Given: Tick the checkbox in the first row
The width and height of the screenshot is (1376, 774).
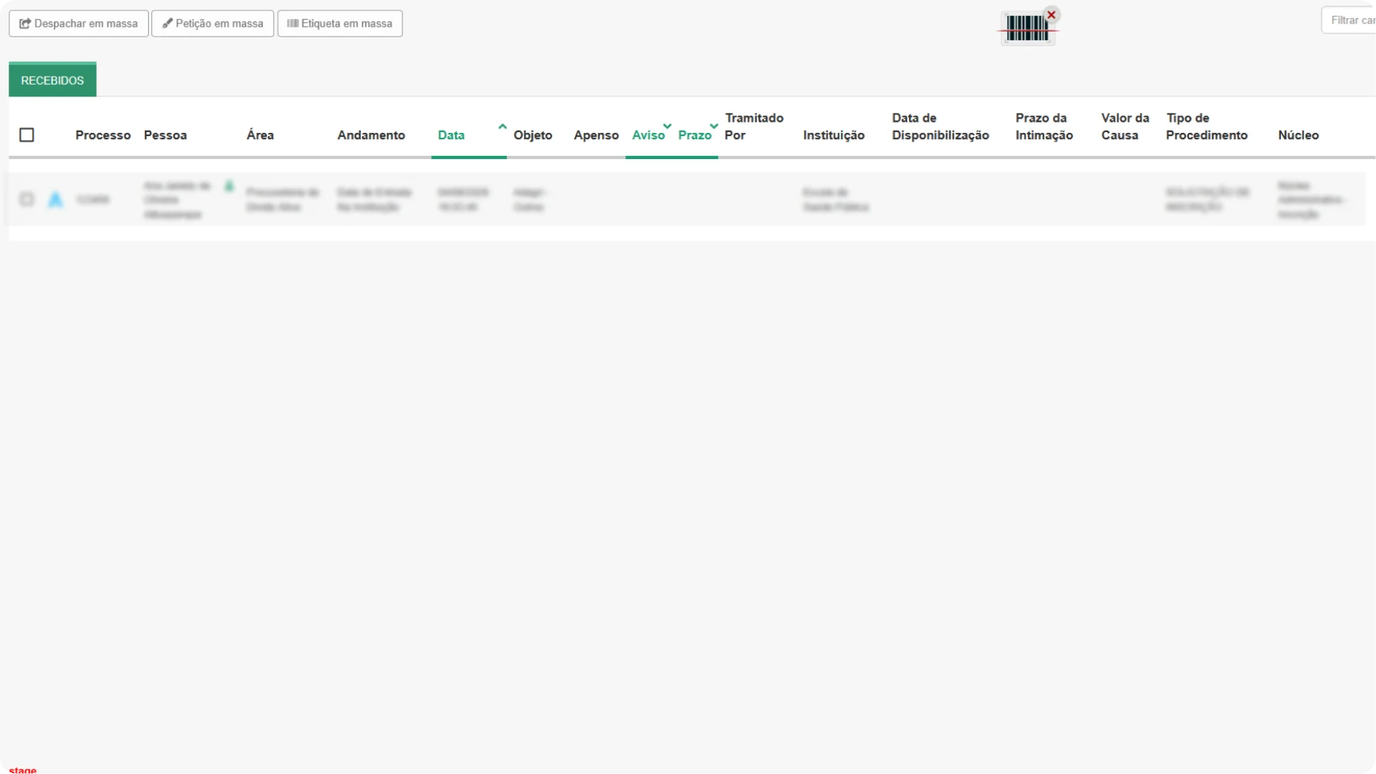Looking at the screenshot, I should (27, 199).
